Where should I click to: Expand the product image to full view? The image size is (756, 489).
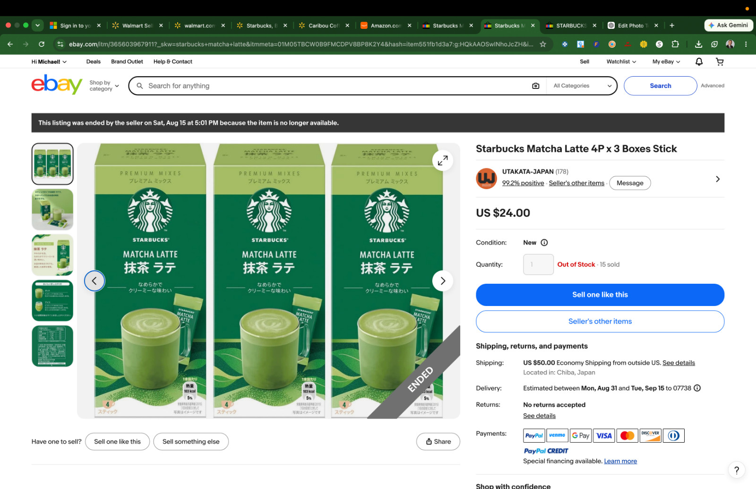[x=443, y=160]
